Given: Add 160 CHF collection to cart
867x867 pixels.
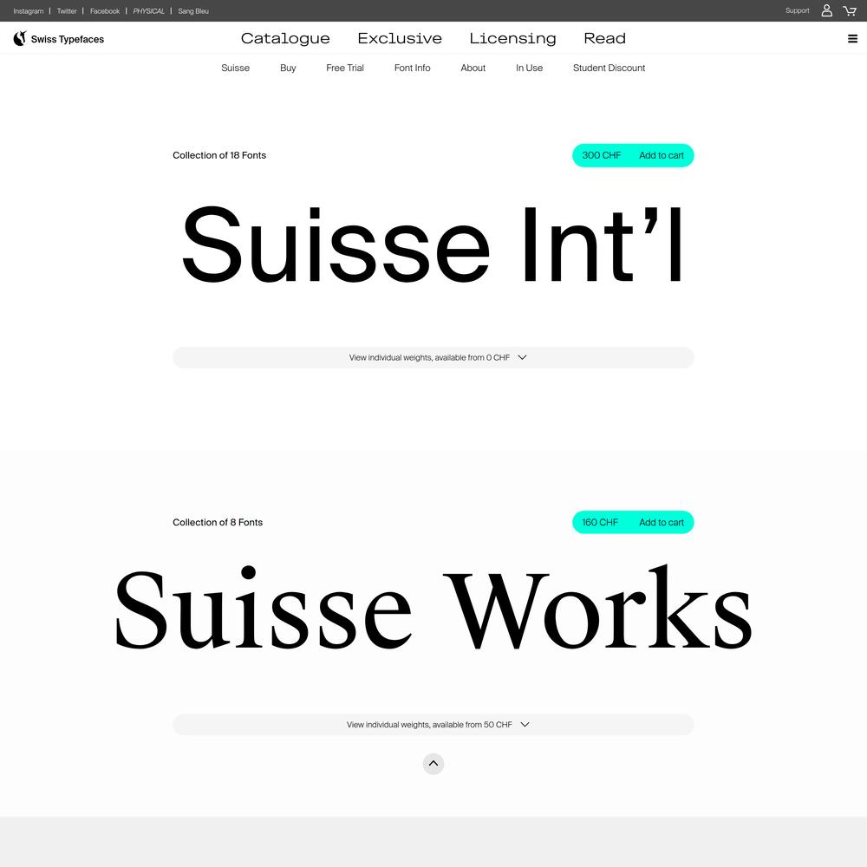Looking at the screenshot, I should 633,522.
